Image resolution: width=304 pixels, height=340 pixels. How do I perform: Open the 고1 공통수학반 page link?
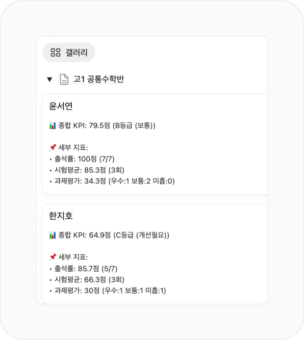coord(98,79)
